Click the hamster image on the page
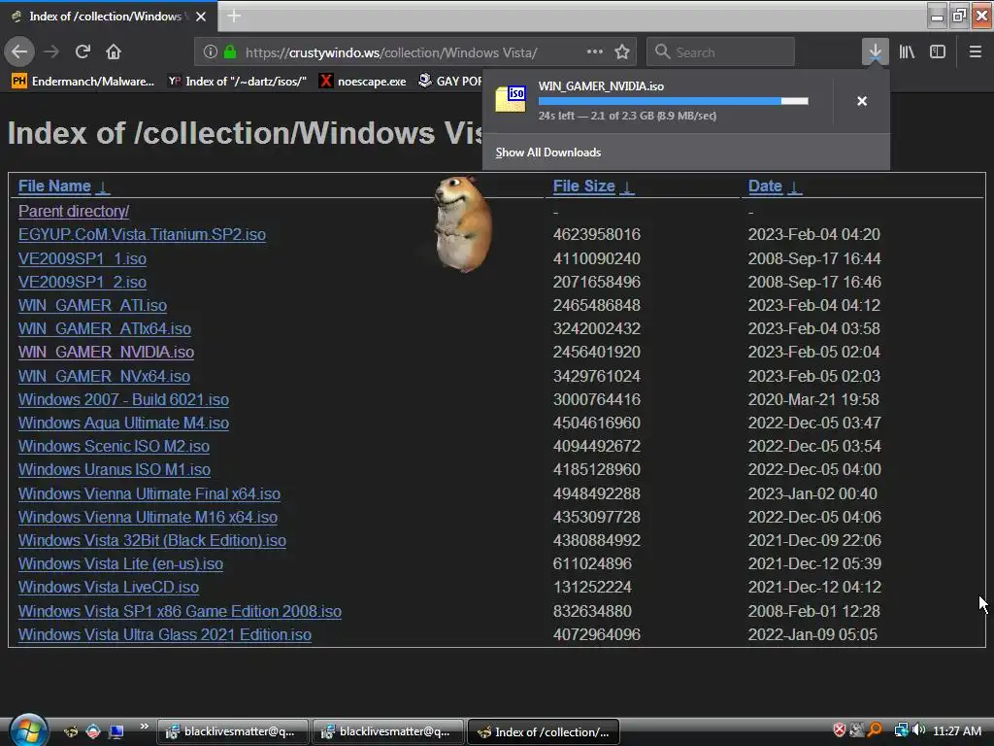The height and width of the screenshot is (746, 994). tap(463, 224)
